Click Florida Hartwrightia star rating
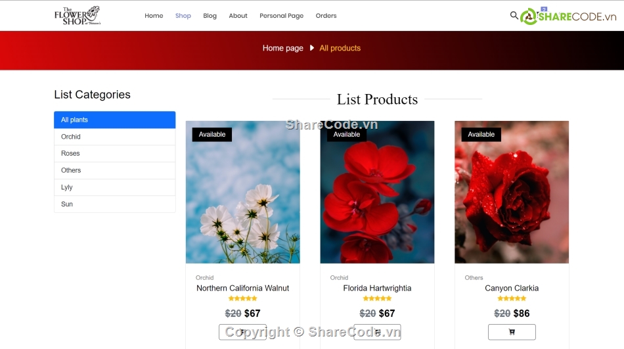This screenshot has height=349, width=624. 377,298
